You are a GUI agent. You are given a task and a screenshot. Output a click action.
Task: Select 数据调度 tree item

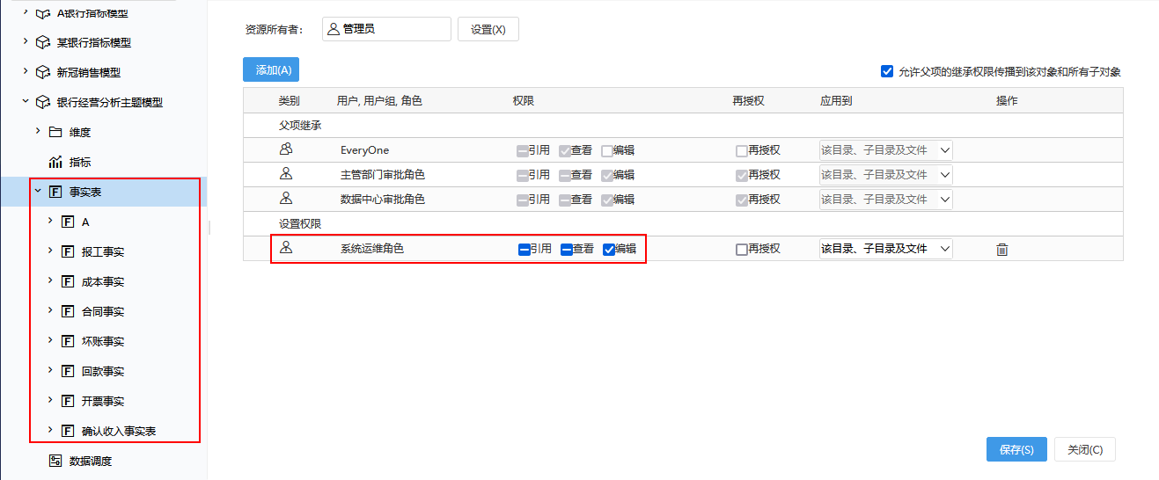pos(91,461)
